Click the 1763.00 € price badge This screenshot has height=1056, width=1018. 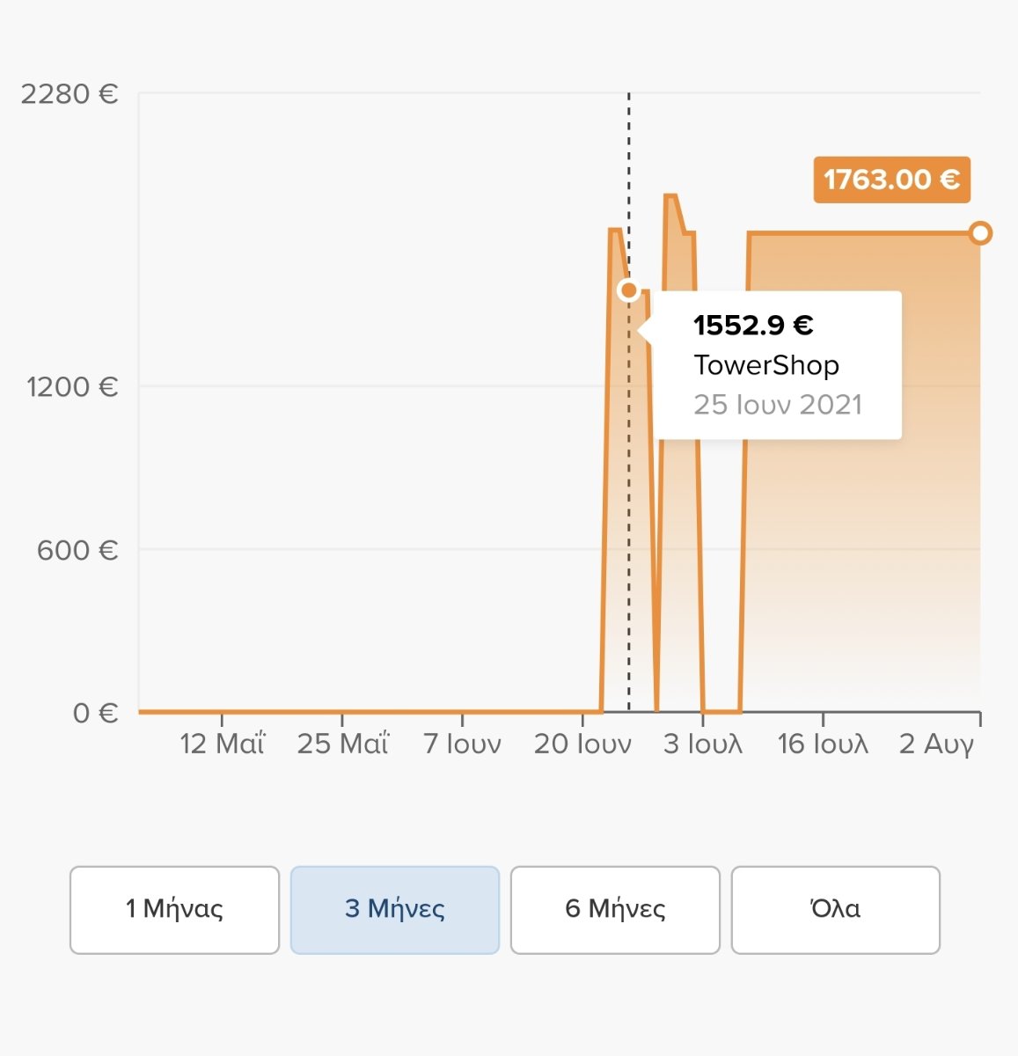pos(891,180)
